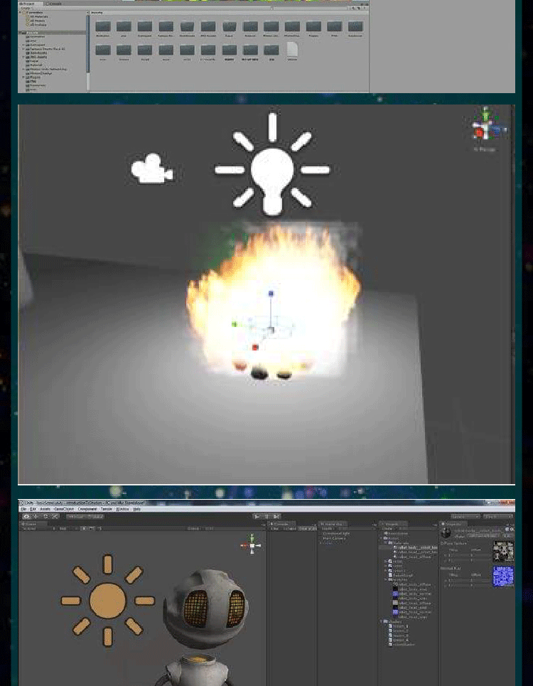Screen dimensions: 533x686
Task: Click the robot_head_normal texture icon
Action: pos(395,612)
